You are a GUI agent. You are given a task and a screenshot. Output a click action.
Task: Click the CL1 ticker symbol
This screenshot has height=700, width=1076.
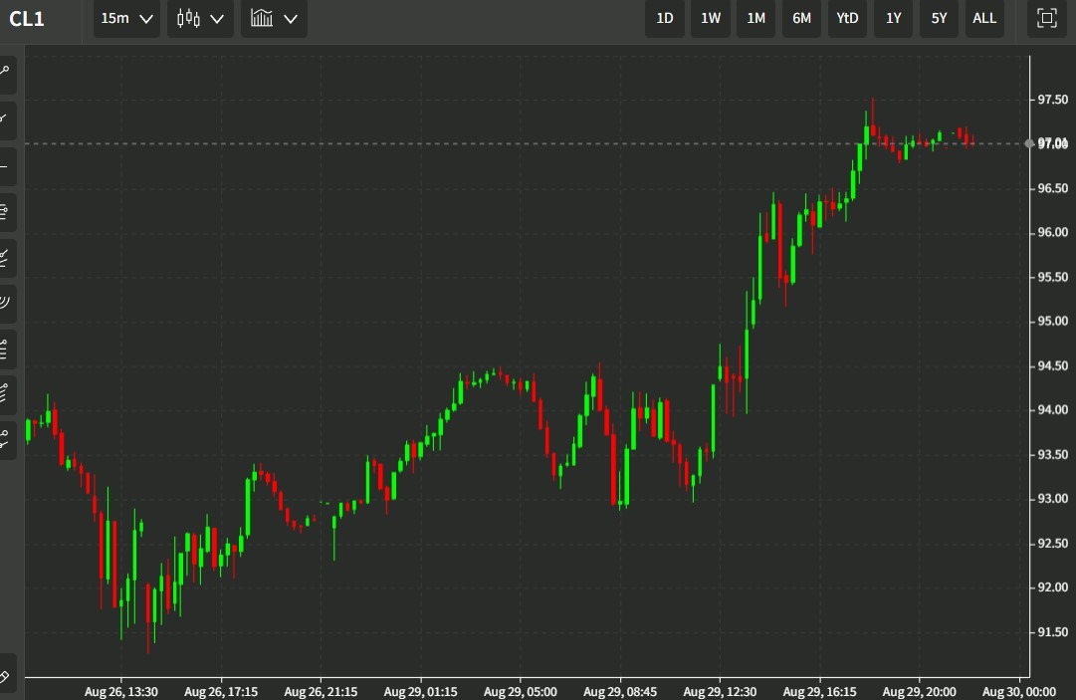(x=27, y=19)
